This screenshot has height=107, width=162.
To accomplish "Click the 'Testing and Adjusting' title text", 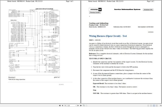I will coord(99,23).
